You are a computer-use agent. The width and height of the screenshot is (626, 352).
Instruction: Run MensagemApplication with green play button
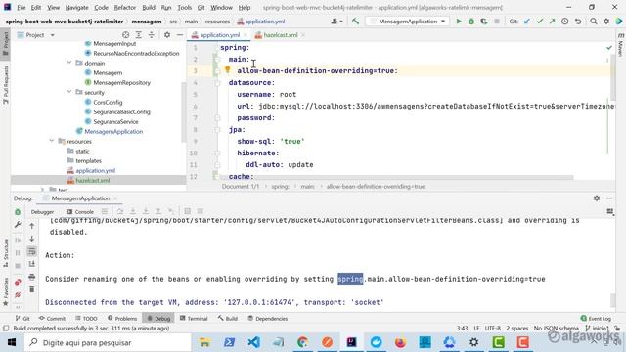(x=459, y=22)
